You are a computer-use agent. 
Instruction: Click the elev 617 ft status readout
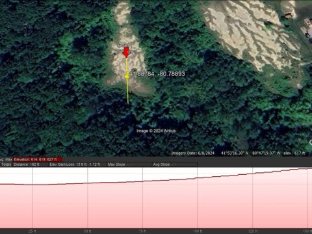click(x=294, y=153)
